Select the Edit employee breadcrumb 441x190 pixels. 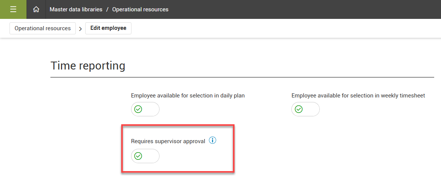tap(108, 28)
